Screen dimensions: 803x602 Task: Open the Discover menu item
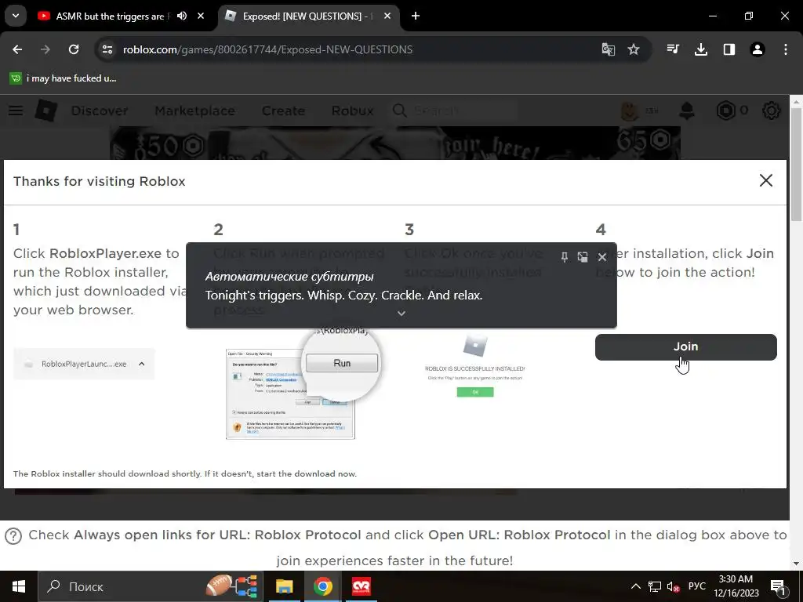click(x=100, y=111)
